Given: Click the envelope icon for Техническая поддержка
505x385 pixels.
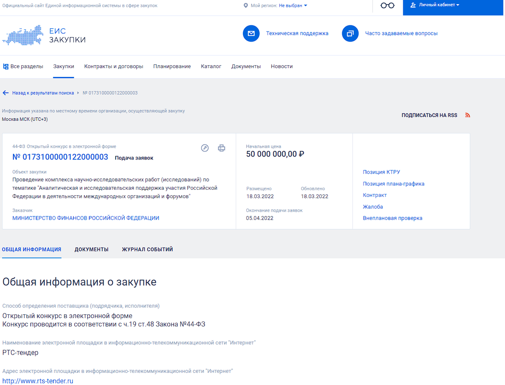Looking at the screenshot, I should click(251, 33).
